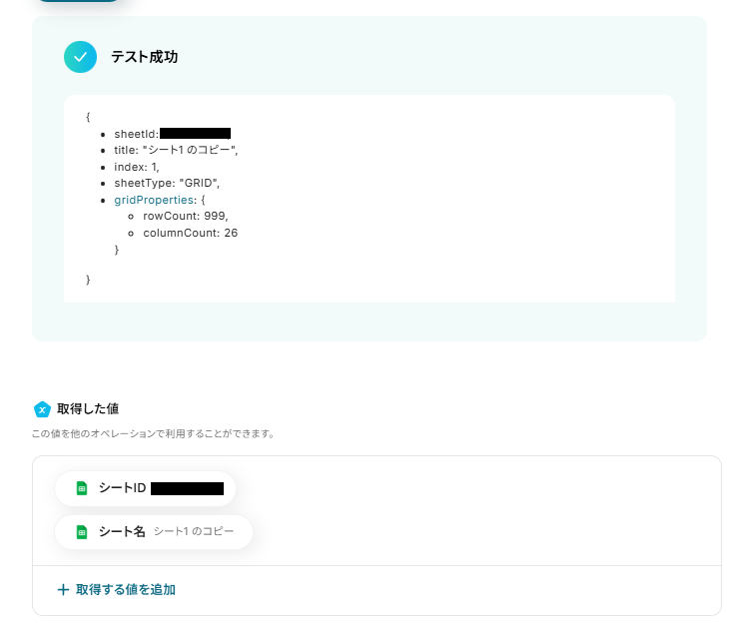Click the index: 1 JSON line
The image size is (747, 637).
pos(137,167)
